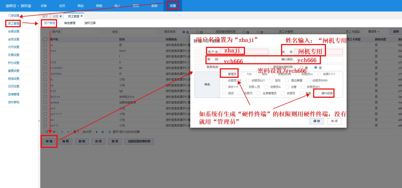This screenshot has width=402, height=188.
Task: Open 收银设置 in the sidebar
Action: point(14,31)
